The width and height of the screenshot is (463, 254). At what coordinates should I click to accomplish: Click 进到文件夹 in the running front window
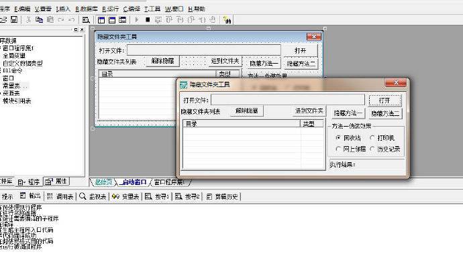(x=309, y=111)
